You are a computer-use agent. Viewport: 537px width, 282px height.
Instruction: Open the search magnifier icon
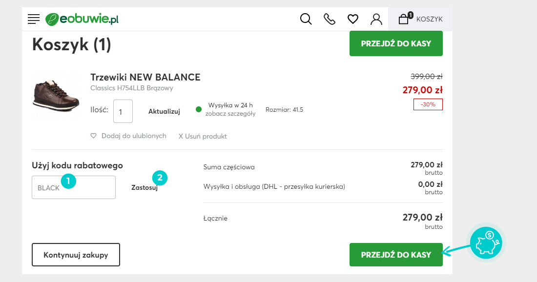[x=306, y=19]
